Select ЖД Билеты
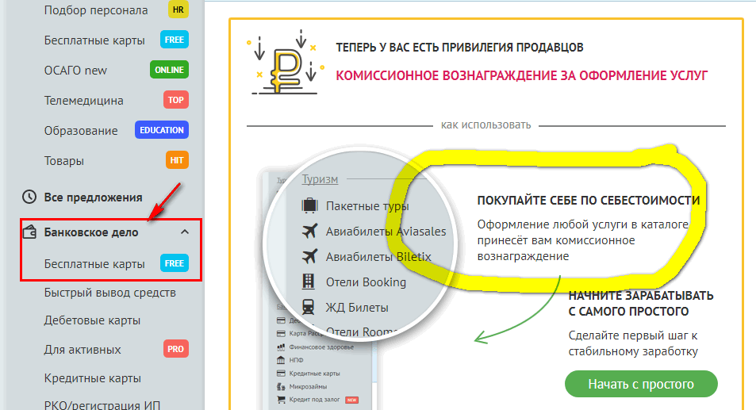The image size is (756, 410). pos(357,308)
